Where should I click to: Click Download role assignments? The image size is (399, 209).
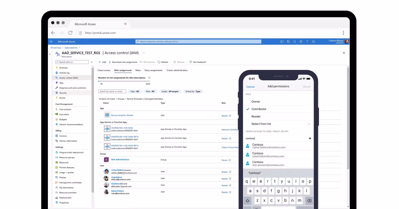(x=122, y=62)
